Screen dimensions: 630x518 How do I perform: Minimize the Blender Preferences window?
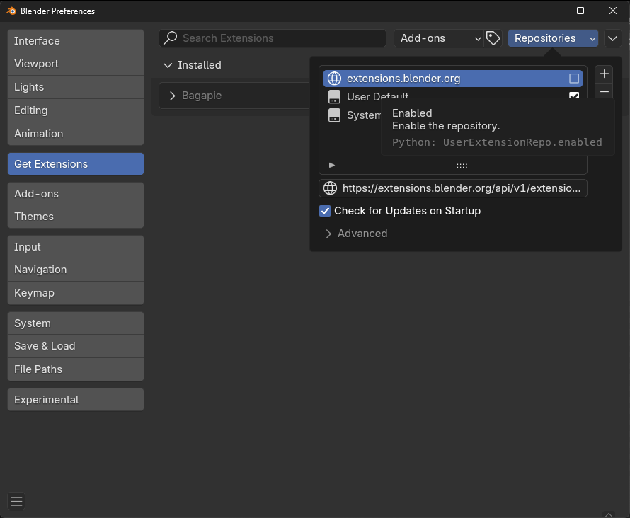pyautogui.click(x=549, y=11)
